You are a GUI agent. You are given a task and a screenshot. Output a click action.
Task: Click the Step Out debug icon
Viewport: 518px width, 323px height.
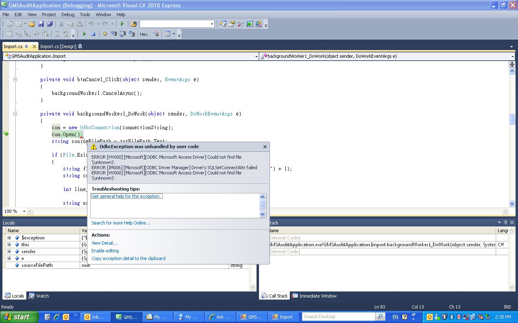click(132, 34)
